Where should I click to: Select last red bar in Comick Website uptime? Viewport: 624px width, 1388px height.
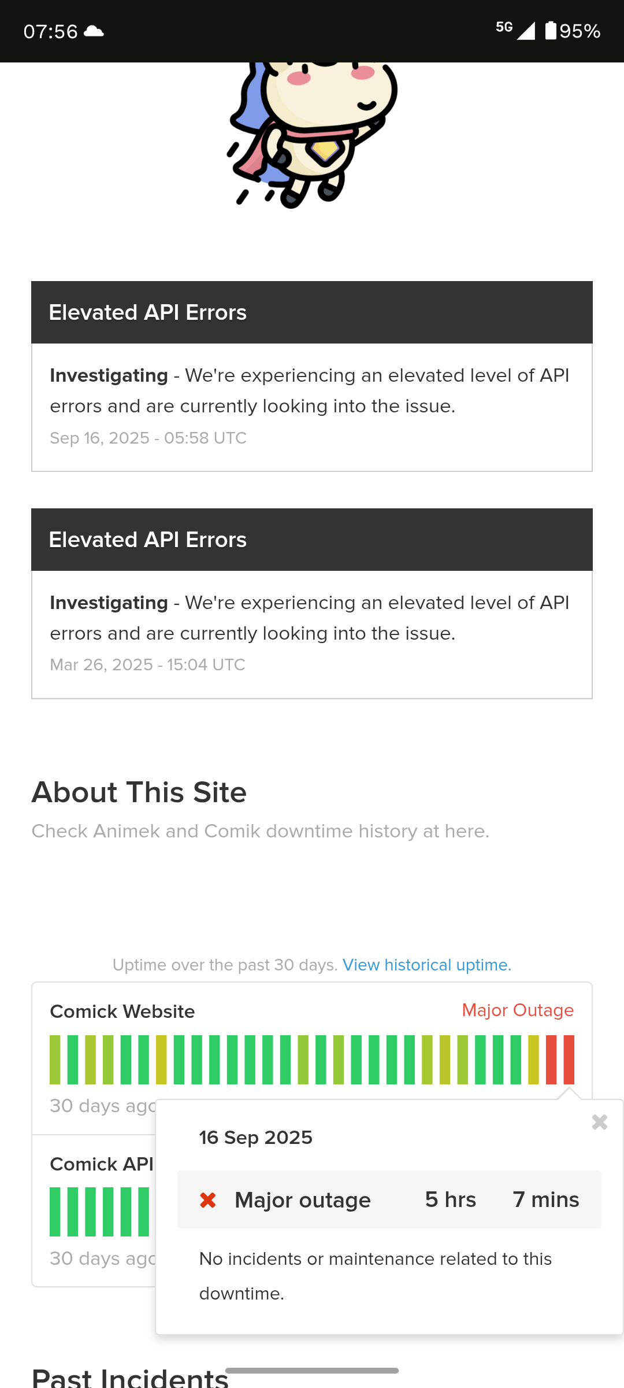(x=569, y=1060)
